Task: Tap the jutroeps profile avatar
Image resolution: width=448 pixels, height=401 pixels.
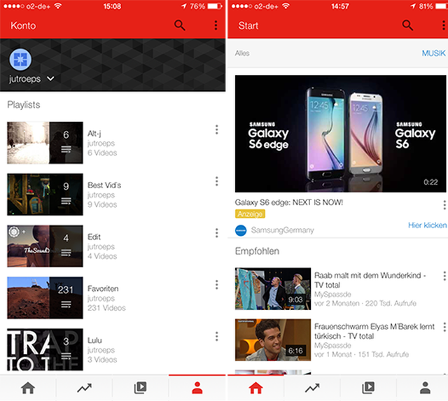Action: coord(20,59)
